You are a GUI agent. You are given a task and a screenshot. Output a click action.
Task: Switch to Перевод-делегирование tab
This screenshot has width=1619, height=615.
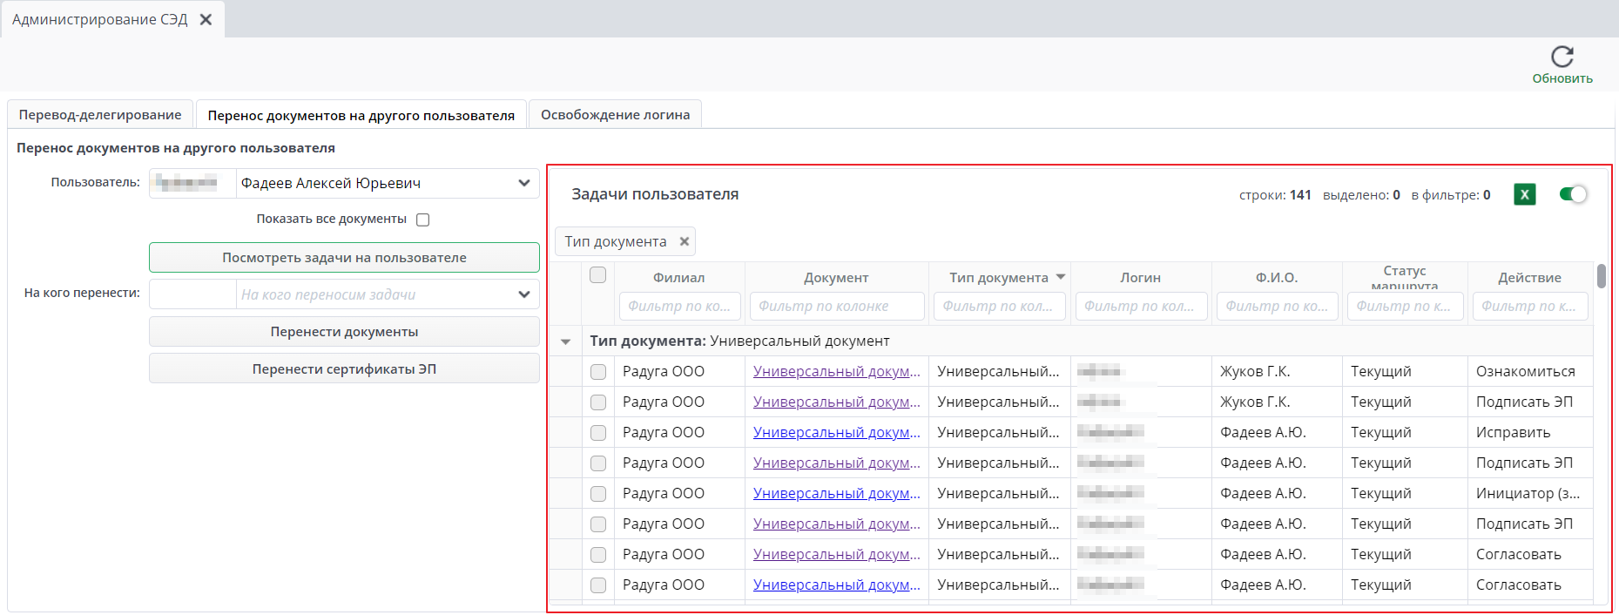[x=100, y=115]
